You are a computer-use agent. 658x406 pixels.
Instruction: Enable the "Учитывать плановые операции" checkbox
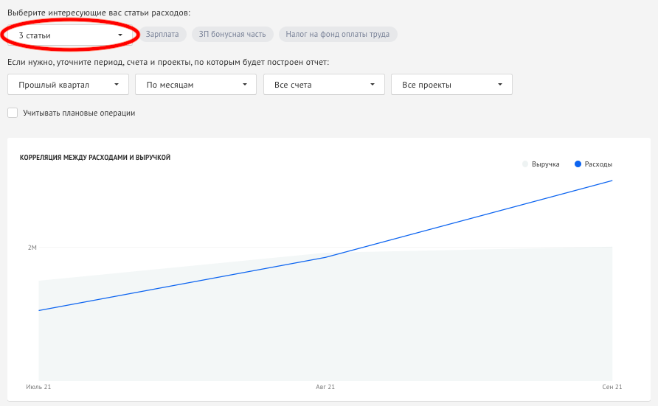point(13,113)
